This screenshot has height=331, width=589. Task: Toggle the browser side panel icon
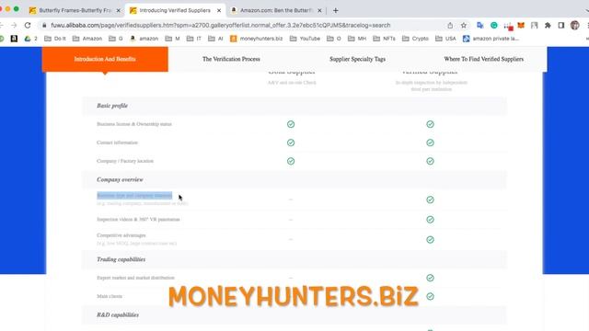point(561,25)
